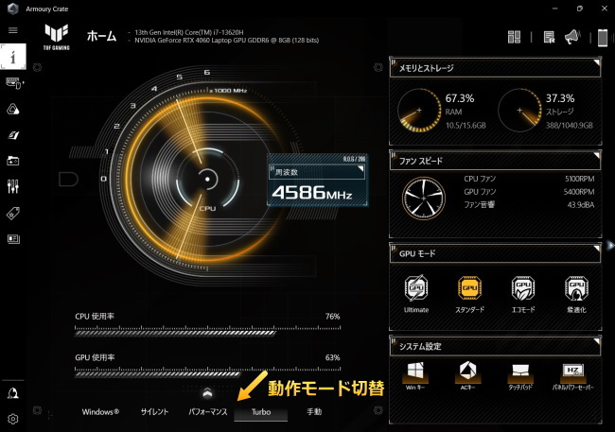Toggle the ACキー setting
This screenshot has width=615, height=432.
click(x=468, y=376)
